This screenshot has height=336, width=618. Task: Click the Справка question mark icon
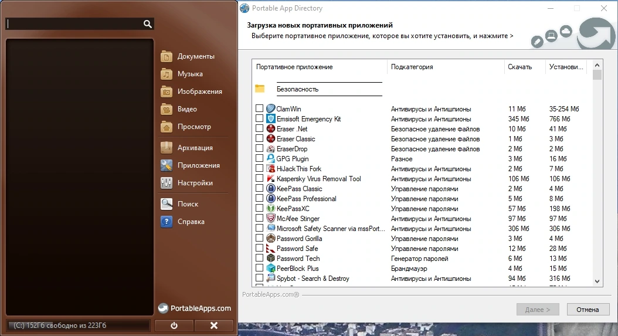pos(167,222)
